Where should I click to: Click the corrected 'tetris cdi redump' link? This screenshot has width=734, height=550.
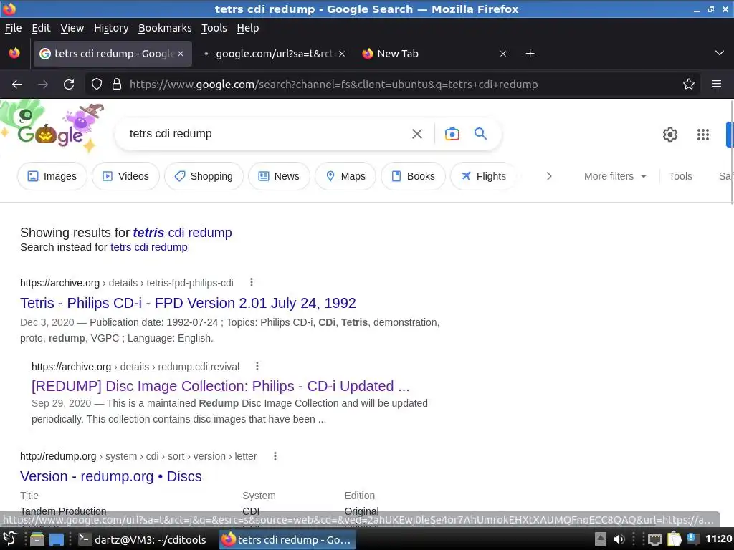point(182,233)
